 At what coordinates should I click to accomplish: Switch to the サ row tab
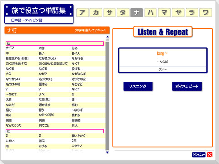point(109,12)
